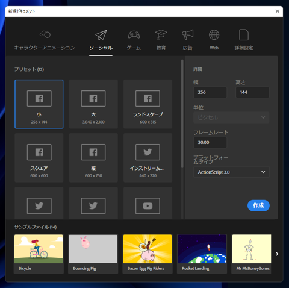Open the Bicycle sample thumbnail
Screen dimensions: 289x288
click(39, 254)
